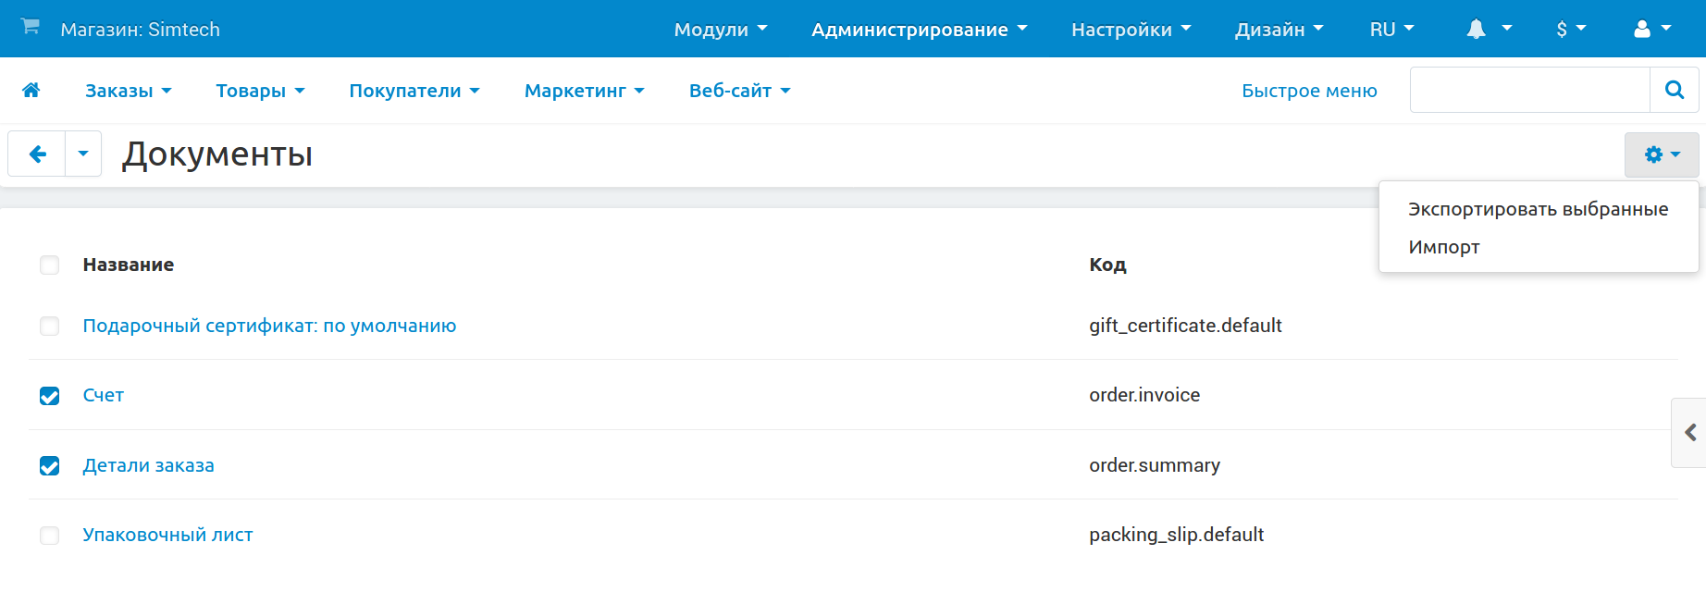Uncheck the Счет document checkbox

[x=50, y=396]
